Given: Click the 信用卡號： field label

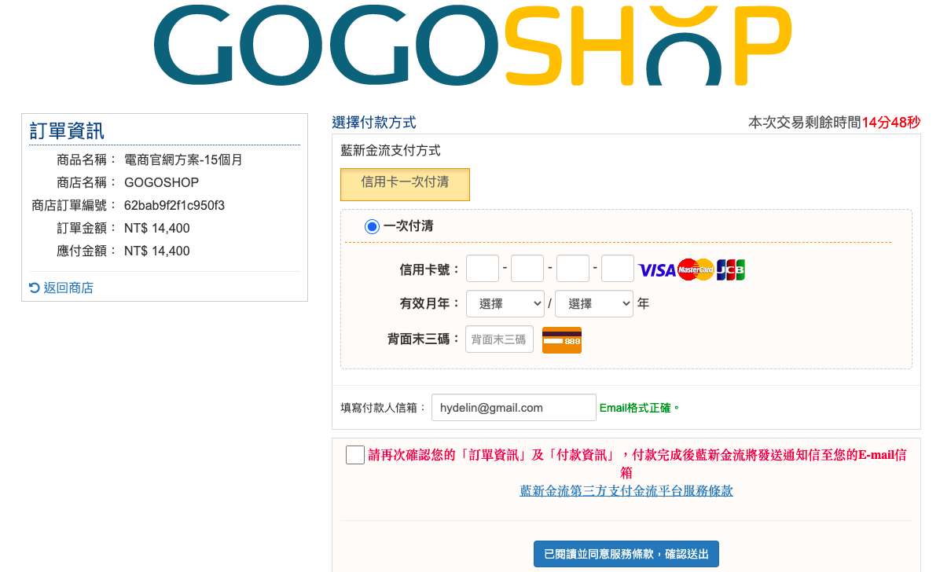Looking at the screenshot, I should coord(430,269).
